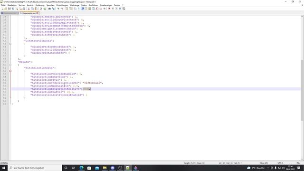Open the Suchen menu
The height and width of the screenshot is (171, 304).
(x=22, y=5)
